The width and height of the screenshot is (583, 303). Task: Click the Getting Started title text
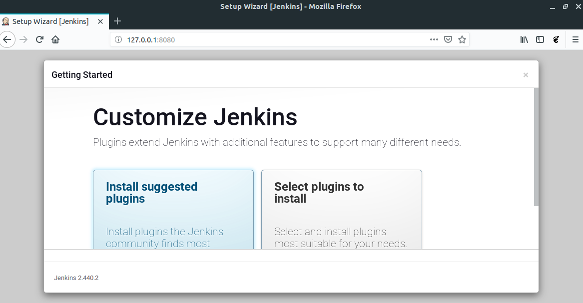[82, 75]
